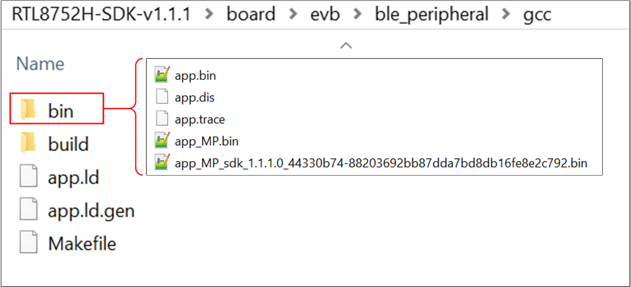Click the app_MP.bin file icon
The image size is (631, 287).
point(161,141)
